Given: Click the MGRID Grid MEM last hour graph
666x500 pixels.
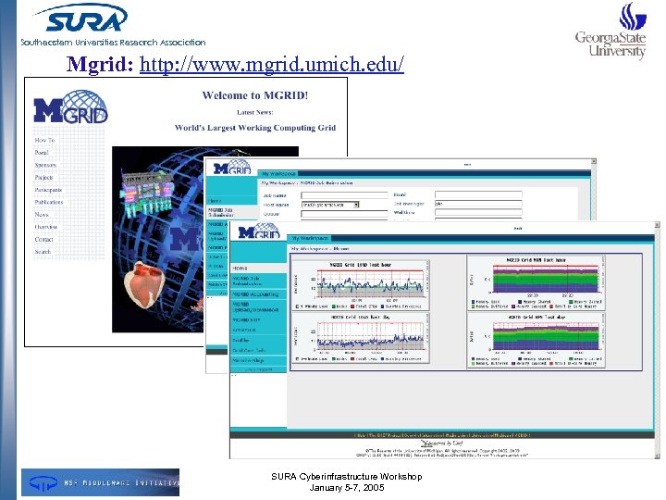Looking at the screenshot, I should click(x=536, y=282).
